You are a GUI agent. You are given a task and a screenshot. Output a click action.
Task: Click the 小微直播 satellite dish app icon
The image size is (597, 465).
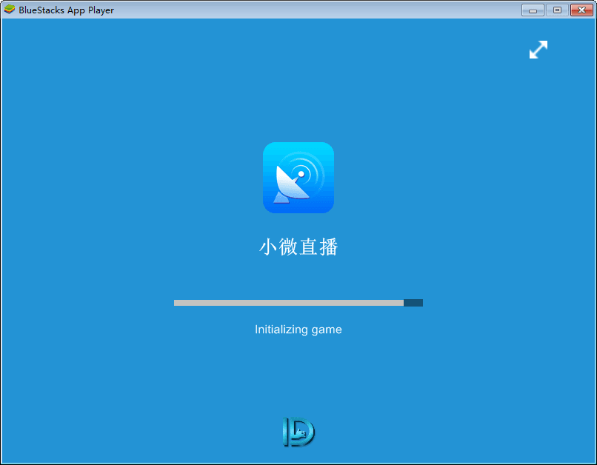(298, 178)
